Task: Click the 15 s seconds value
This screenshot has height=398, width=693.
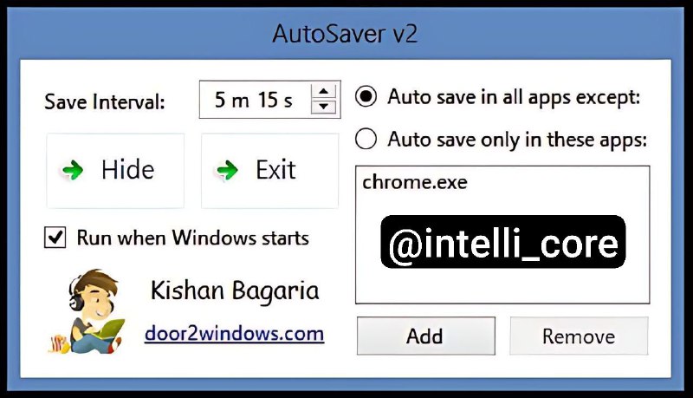Action: pos(275,100)
